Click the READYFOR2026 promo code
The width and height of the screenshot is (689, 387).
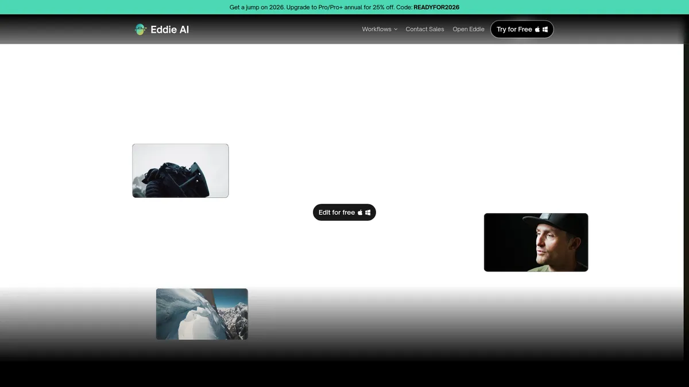coord(436,7)
